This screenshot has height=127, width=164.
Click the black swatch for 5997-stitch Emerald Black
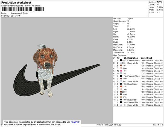[121, 60]
